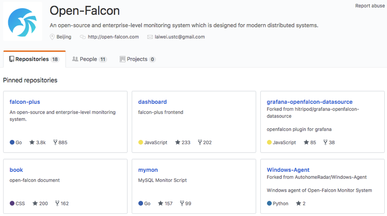The width and height of the screenshot is (387, 216).
Task: Click the Repositories count badge 18
Action: [x=55, y=59]
